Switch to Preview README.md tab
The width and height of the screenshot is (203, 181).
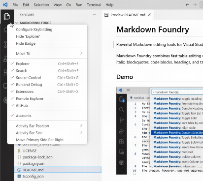128,15
